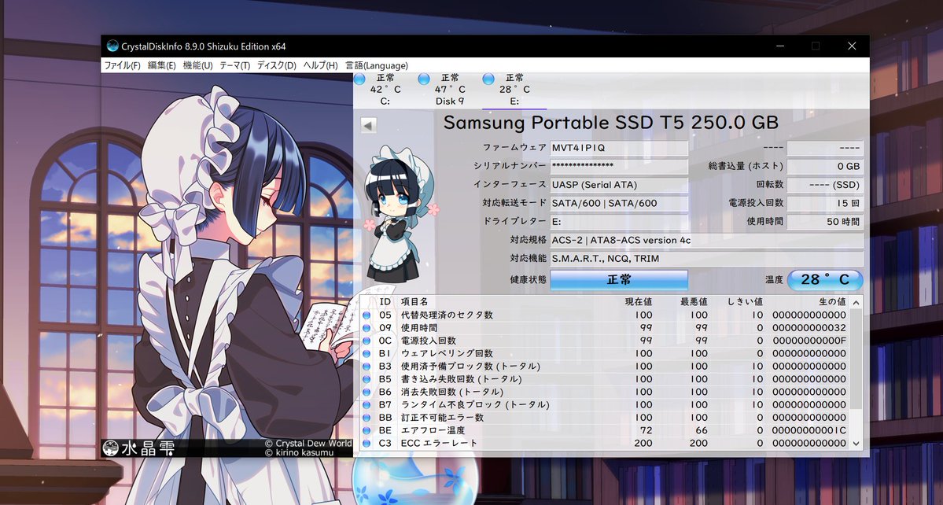Select the 使用時間 row in the SMART table
The width and height of the screenshot is (943, 505).
tap(604, 328)
